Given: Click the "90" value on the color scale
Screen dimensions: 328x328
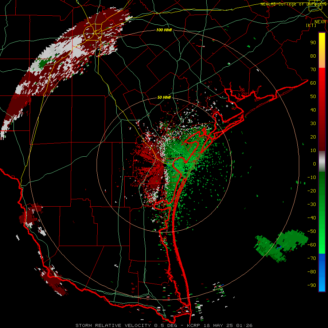Looking at the screenshot, I should pyautogui.click(x=313, y=43).
